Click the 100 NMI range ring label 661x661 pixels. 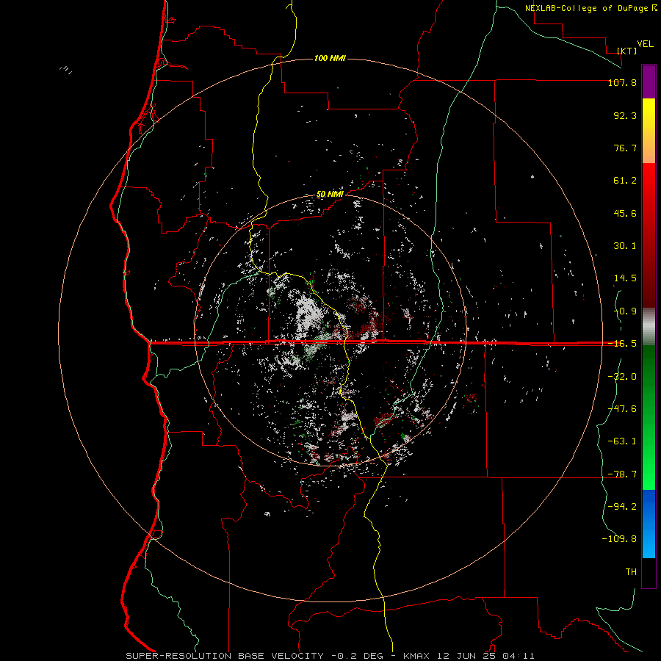tap(330, 58)
